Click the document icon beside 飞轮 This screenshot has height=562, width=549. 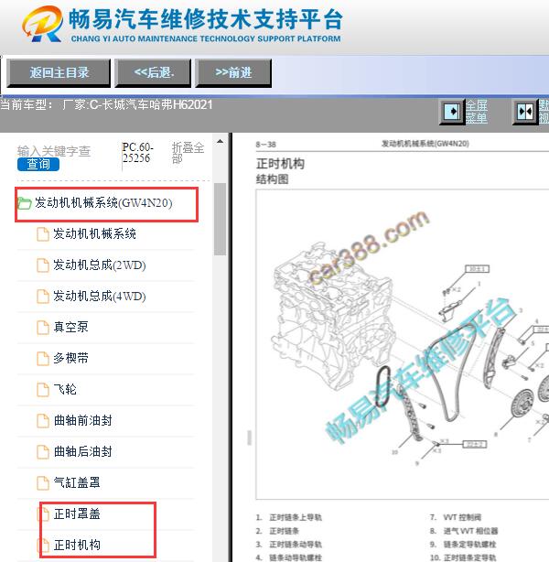point(43,390)
